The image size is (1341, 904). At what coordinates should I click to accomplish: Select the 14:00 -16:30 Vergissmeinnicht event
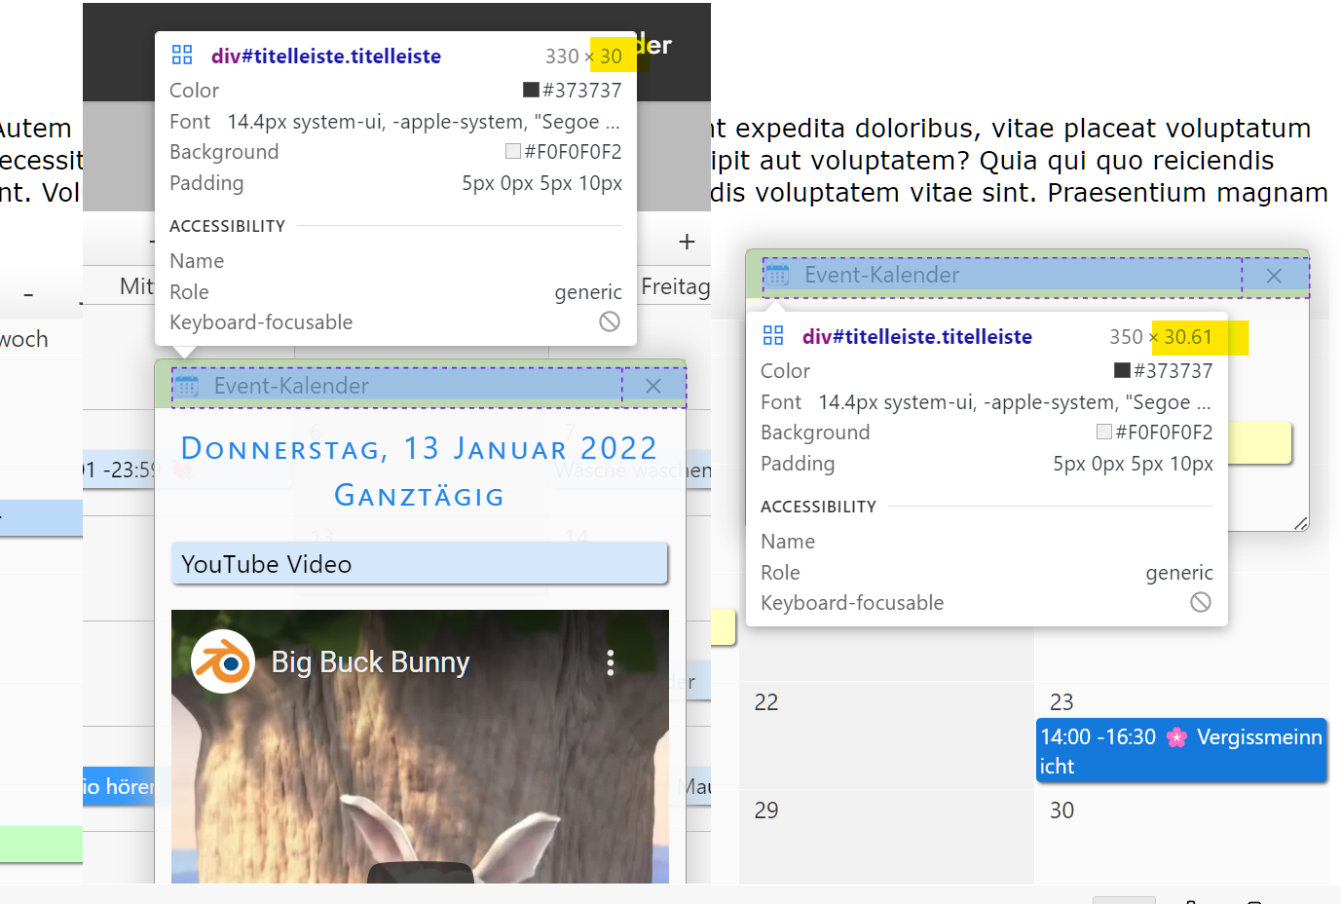[x=1180, y=751]
